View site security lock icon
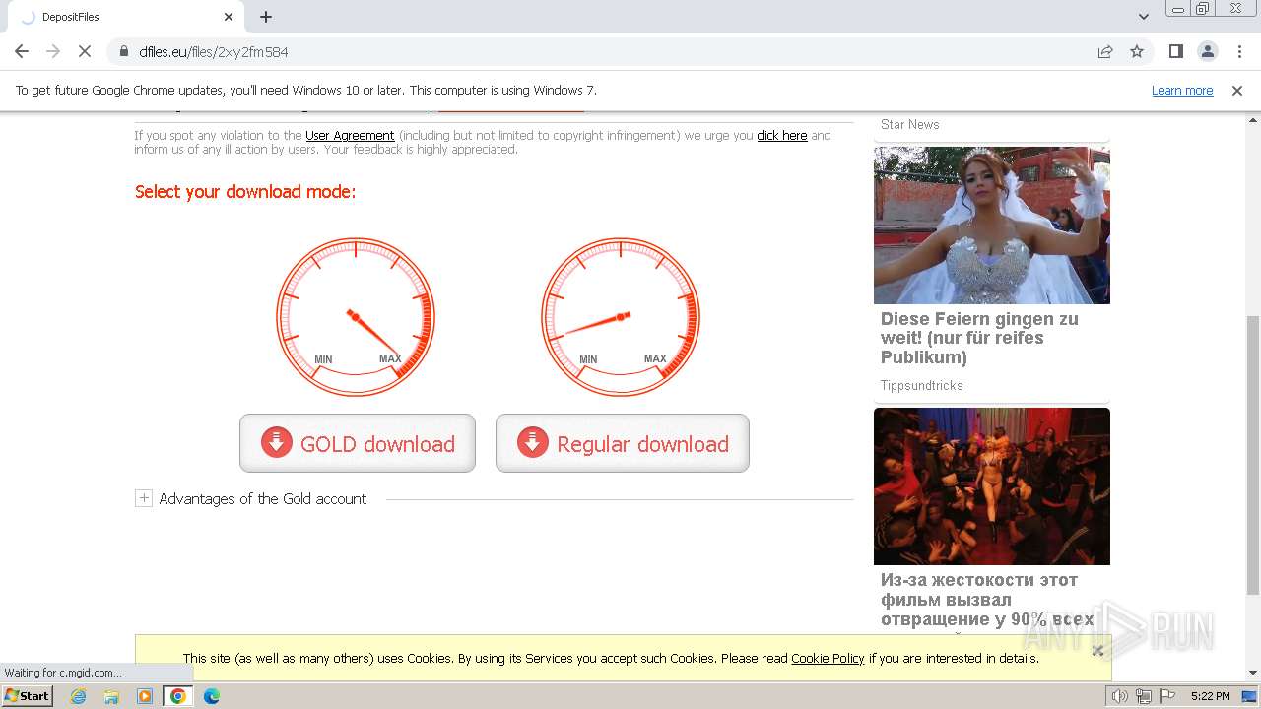The width and height of the screenshot is (1261, 709). (123, 51)
